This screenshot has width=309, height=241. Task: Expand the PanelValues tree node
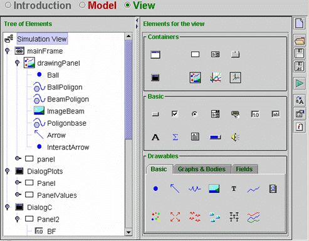coord(18,195)
